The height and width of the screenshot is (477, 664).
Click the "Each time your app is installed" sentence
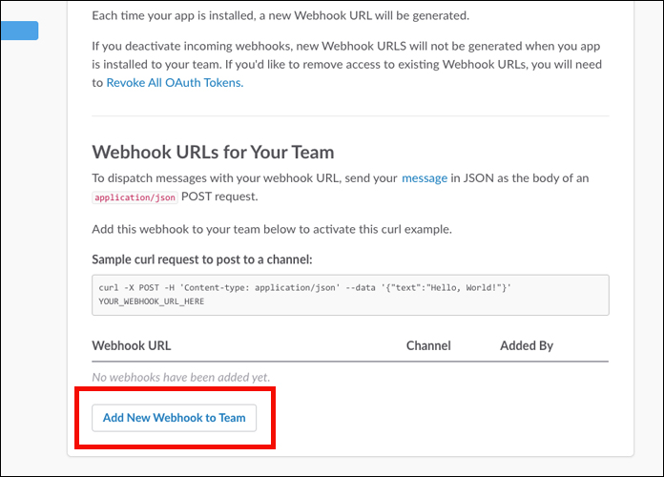(280, 16)
